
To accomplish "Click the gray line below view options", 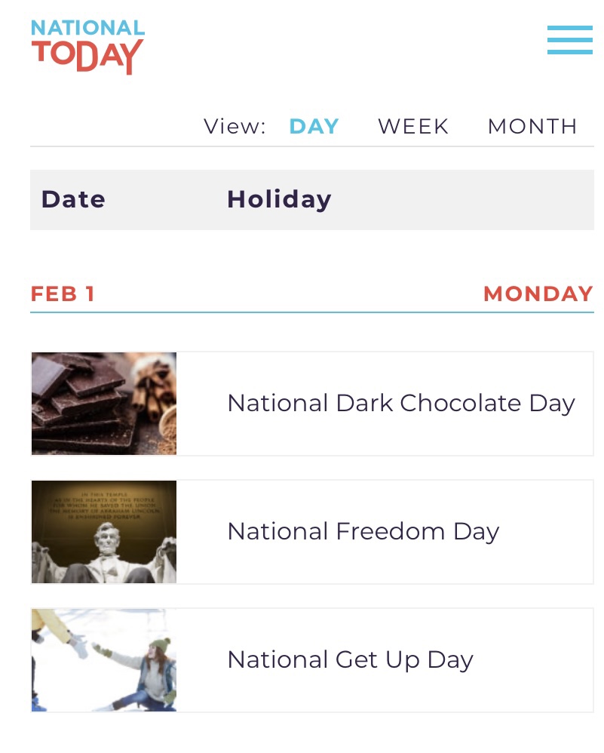I will click(312, 146).
